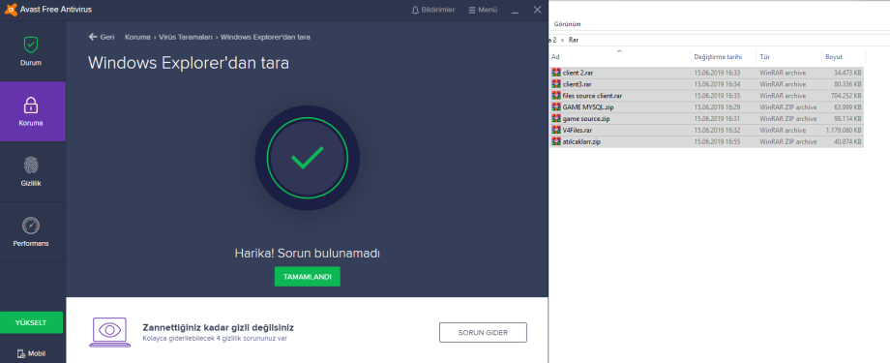Click the Geri back arrow
The height and width of the screenshot is (363, 890).
tap(93, 37)
